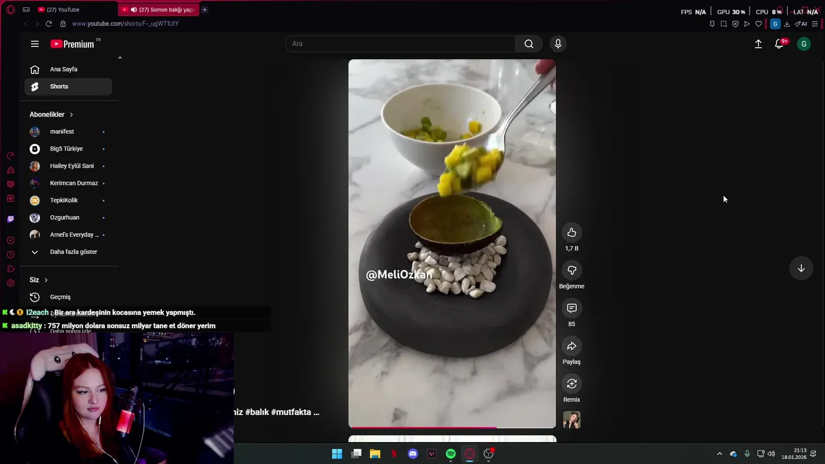Take a snapshot with capture icon
The height and width of the screenshot is (464, 825).
[x=723, y=24]
